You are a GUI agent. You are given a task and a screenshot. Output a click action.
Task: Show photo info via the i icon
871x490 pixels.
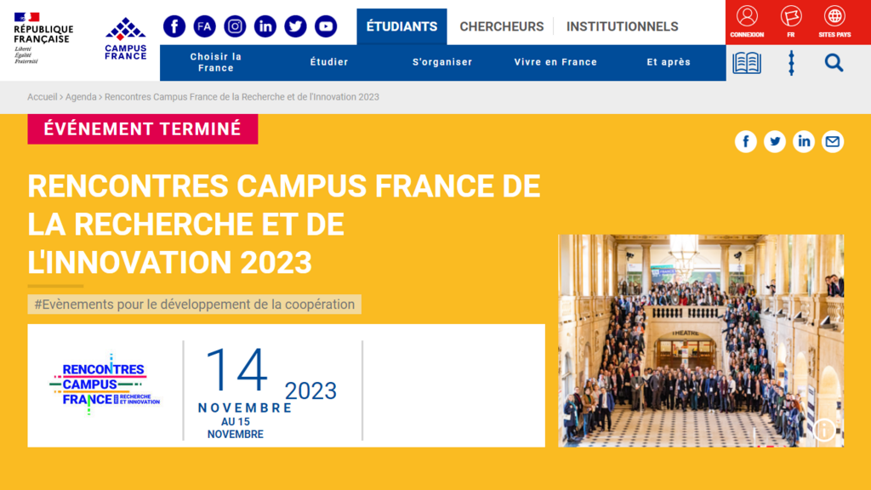[x=824, y=430]
